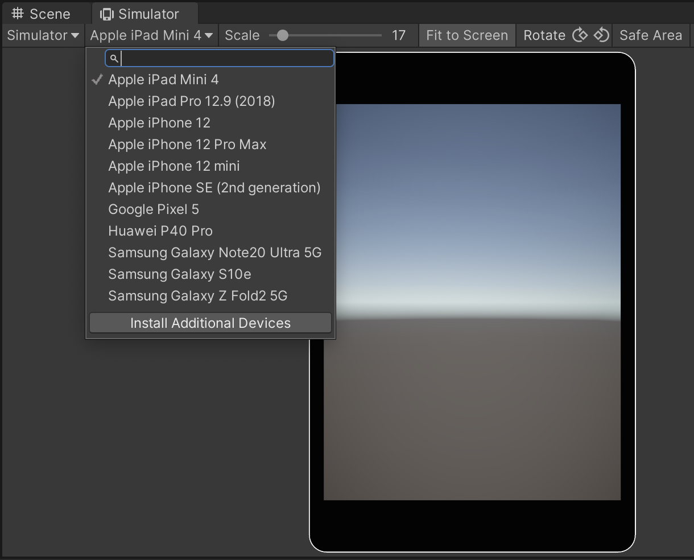Select Apple iPhone SE (2nd generation)
The height and width of the screenshot is (560, 694).
tap(210, 188)
